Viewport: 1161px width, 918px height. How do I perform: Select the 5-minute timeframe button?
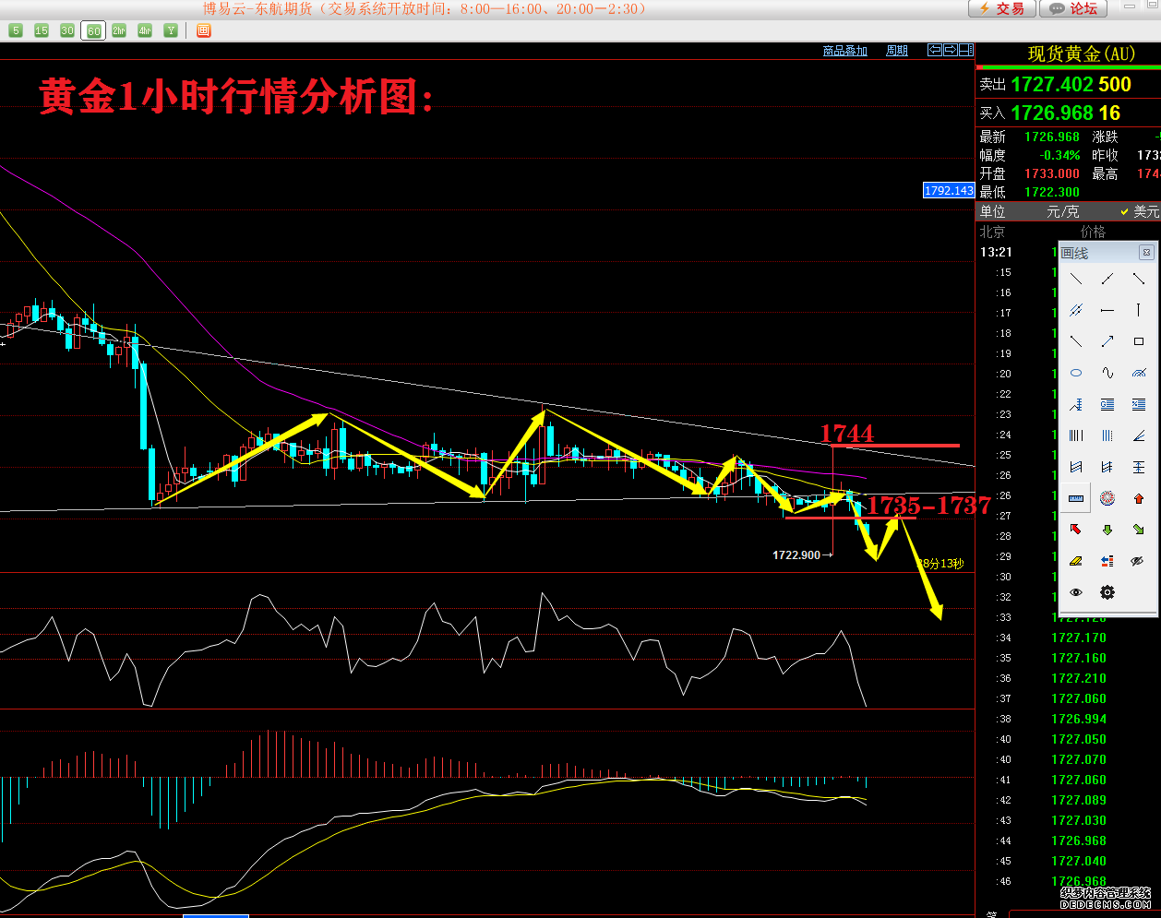click(16, 30)
